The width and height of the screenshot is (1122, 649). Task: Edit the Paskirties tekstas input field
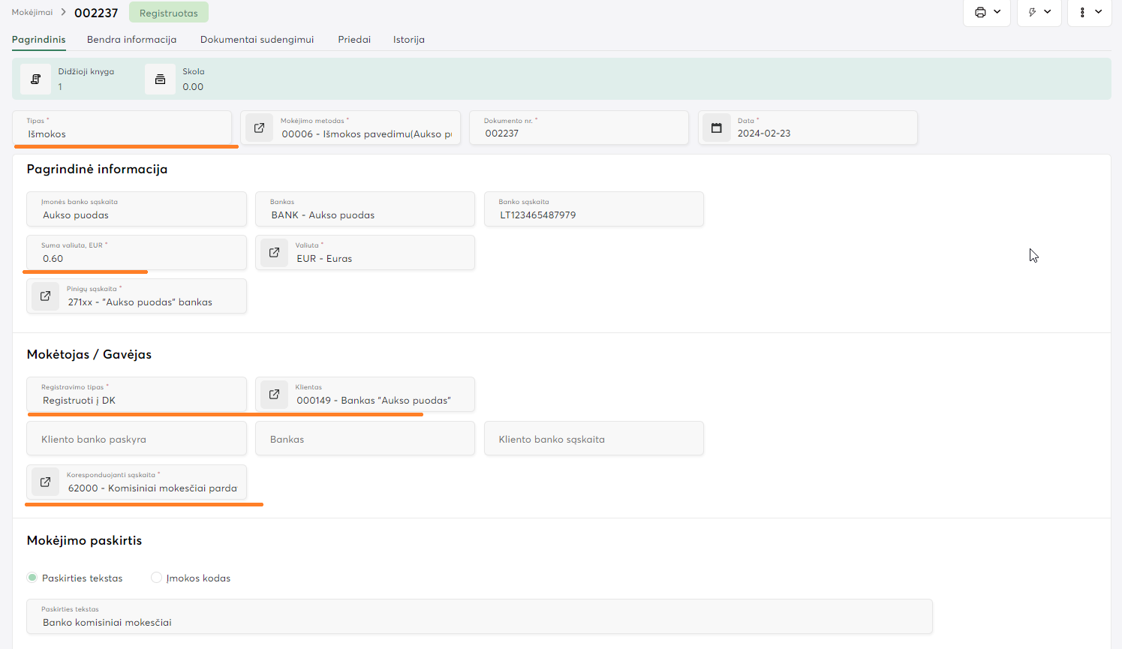coord(479,622)
